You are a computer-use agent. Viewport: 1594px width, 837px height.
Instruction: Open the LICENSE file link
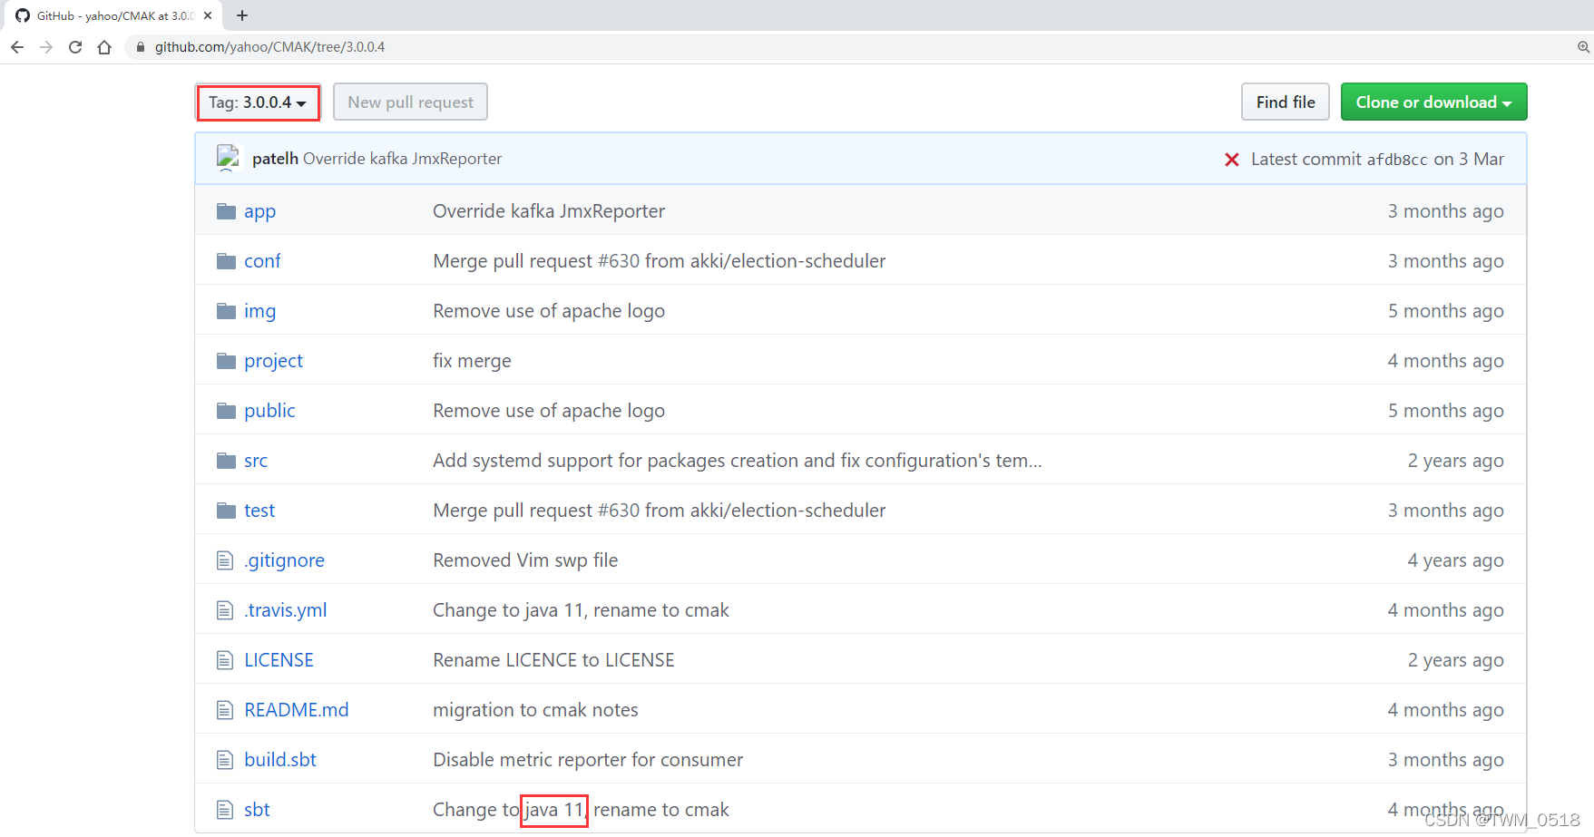[x=279, y=660]
